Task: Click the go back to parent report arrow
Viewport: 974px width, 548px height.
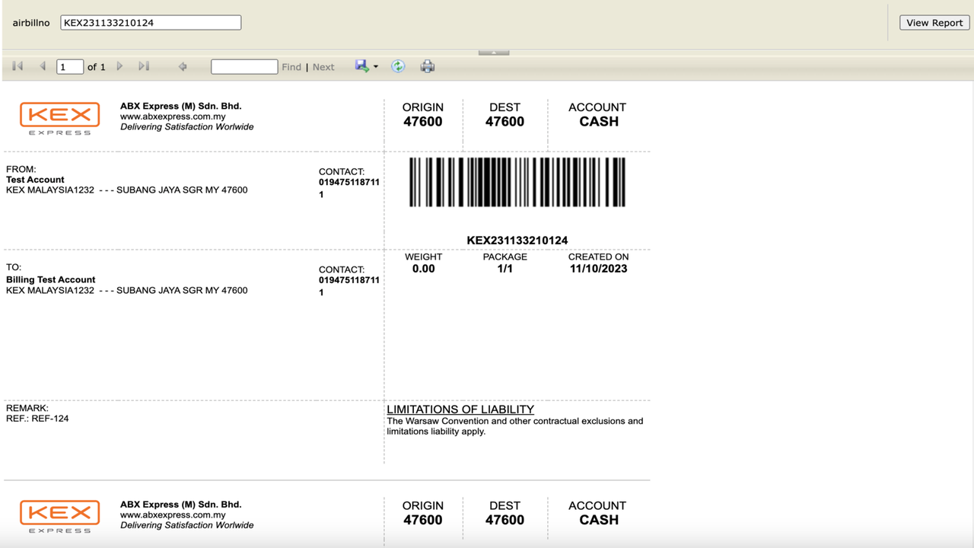Action: [x=183, y=67]
